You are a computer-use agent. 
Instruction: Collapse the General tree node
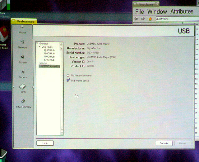[x=37, y=44]
